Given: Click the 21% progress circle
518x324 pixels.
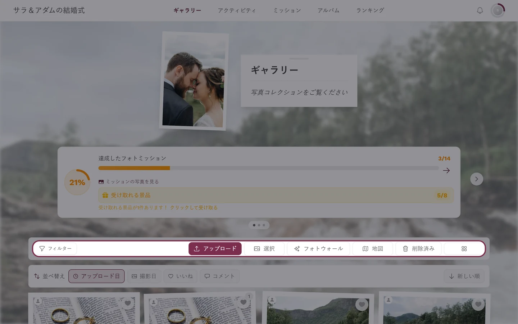Looking at the screenshot, I should point(77,182).
